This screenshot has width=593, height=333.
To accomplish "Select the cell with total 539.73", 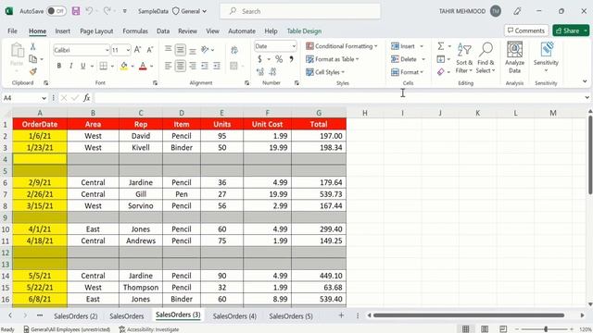I will 319,194.
